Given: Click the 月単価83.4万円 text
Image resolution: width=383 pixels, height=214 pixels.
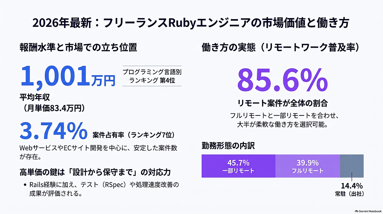Looking at the screenshot, I should [x=54, y=108].
